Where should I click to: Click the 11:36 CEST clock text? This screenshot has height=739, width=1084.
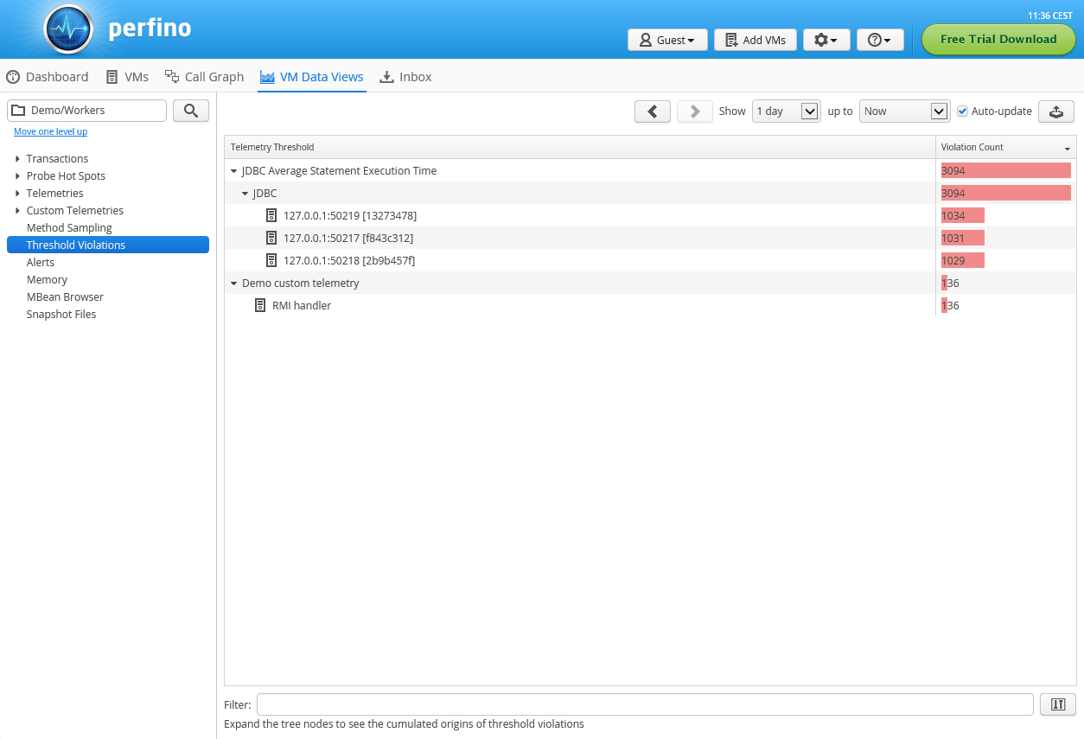(1050, 16)
